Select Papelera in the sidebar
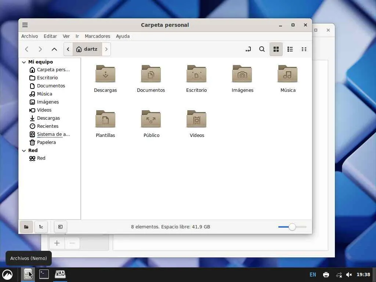 46,142
